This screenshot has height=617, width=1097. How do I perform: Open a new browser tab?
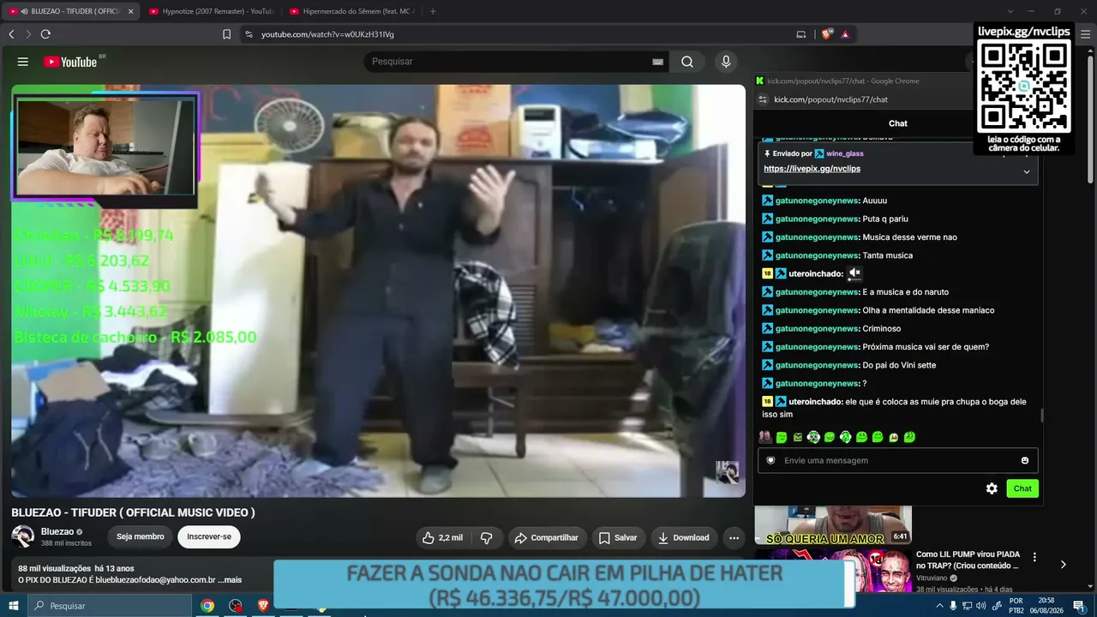(x=433, y=11)
